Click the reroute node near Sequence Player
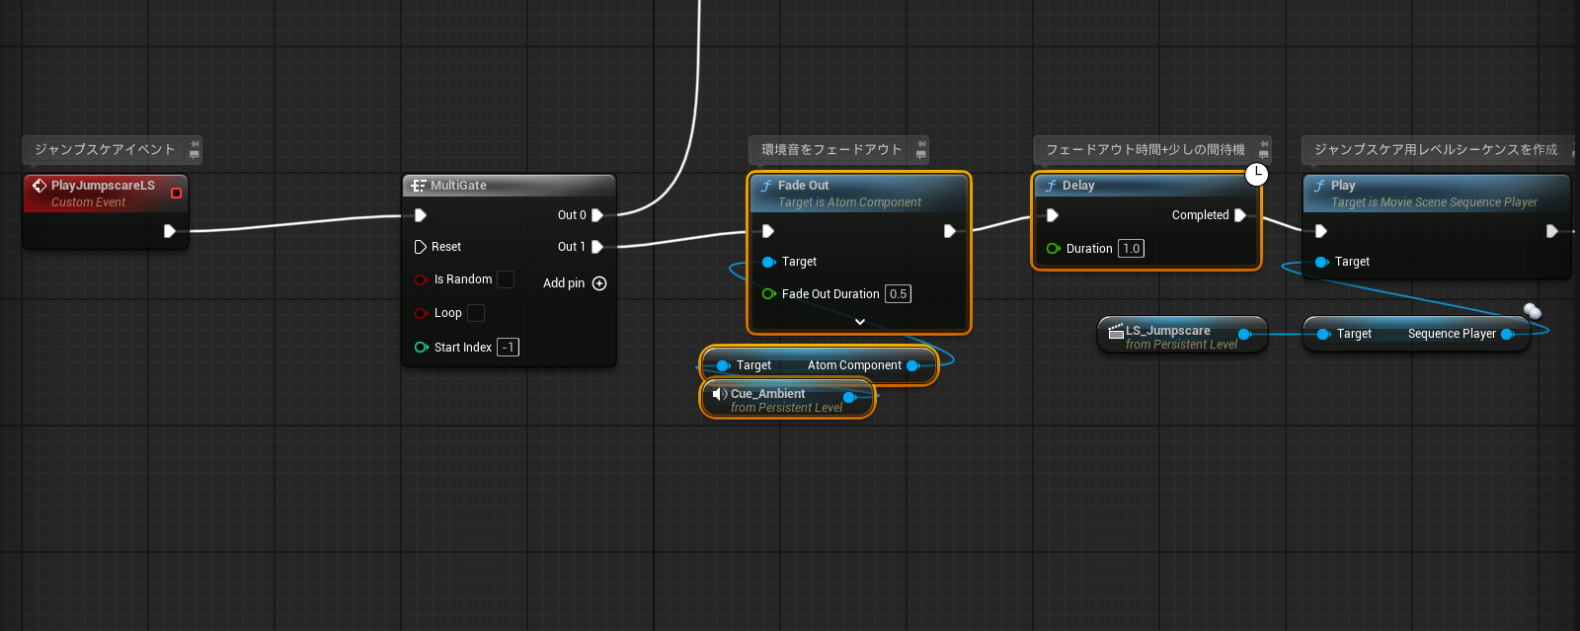This screenshot has height=631, width=1580. [1533, 311]
